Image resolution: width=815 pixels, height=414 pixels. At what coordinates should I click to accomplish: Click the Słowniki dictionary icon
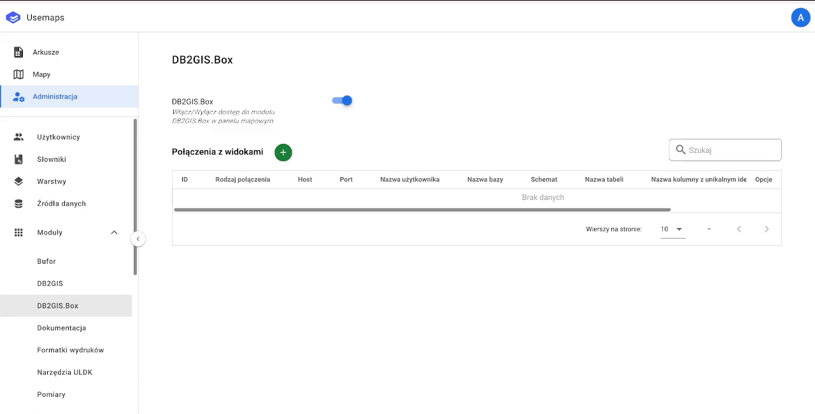pyautogui.click(x=18, y=159)
